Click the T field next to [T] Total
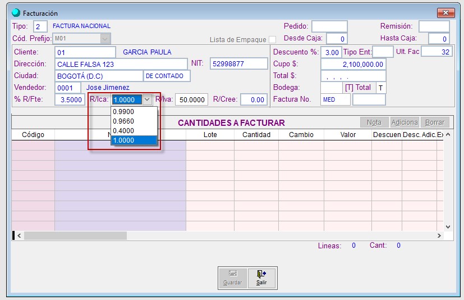464x300 pixels. pos(381,88)
